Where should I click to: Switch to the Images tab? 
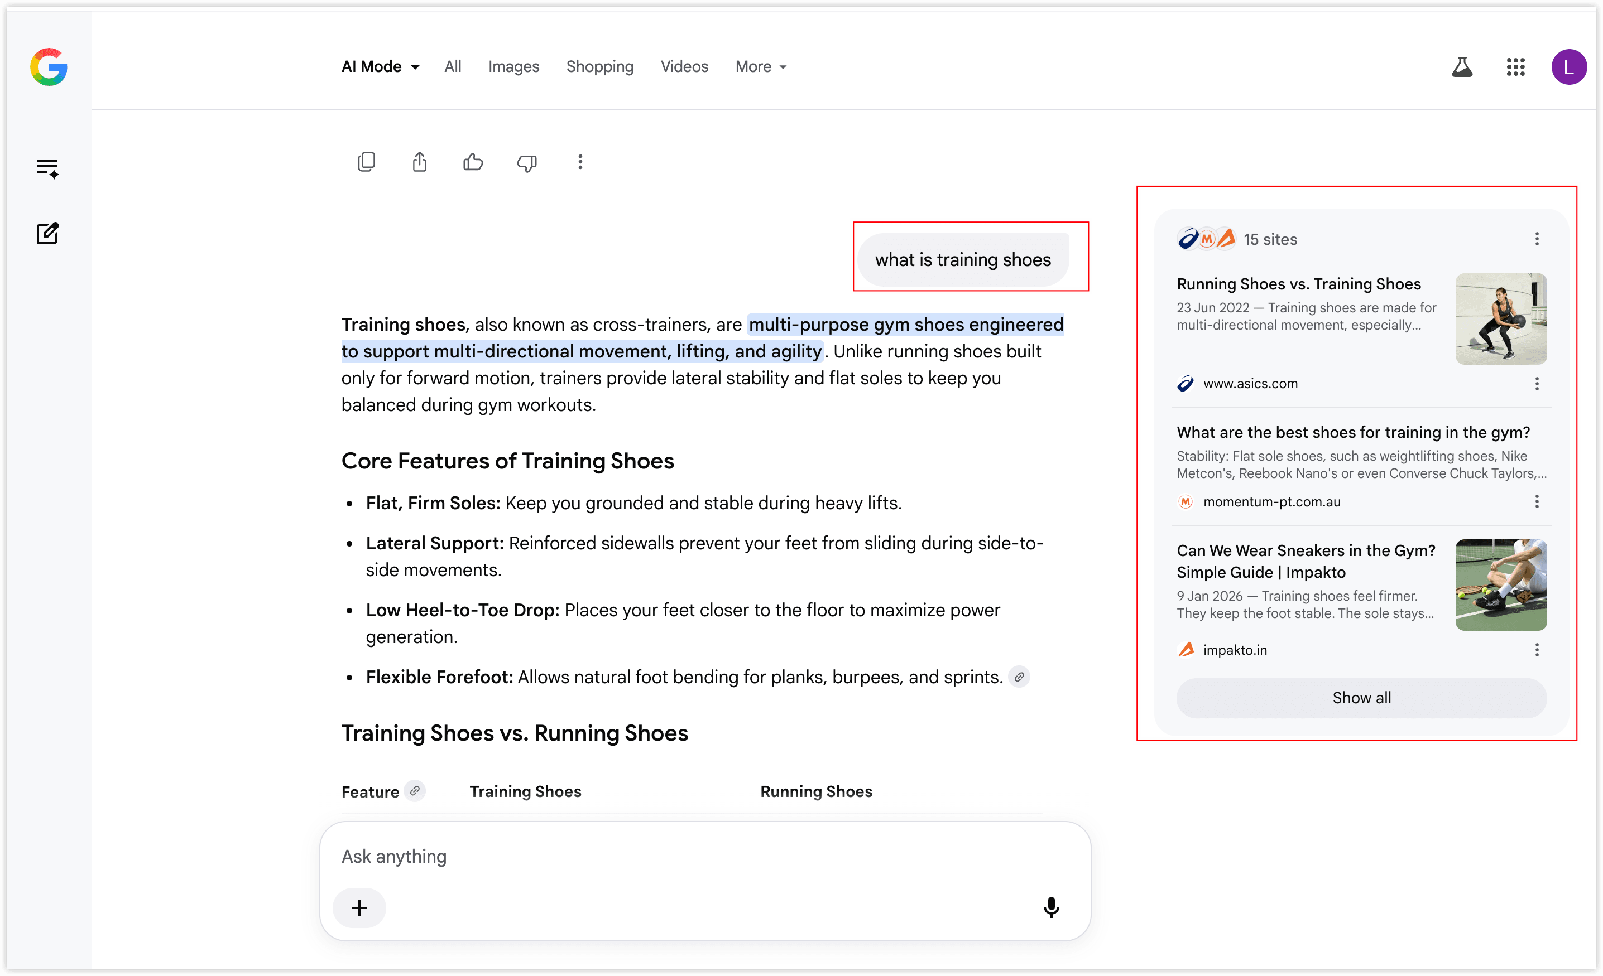click(513, 66)
